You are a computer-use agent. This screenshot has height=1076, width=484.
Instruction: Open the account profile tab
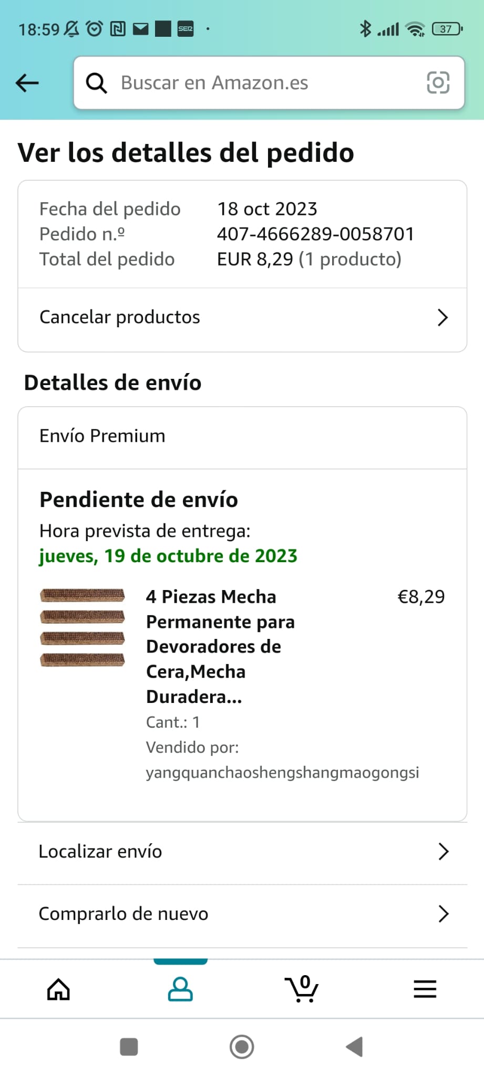[x=180, y=989]
